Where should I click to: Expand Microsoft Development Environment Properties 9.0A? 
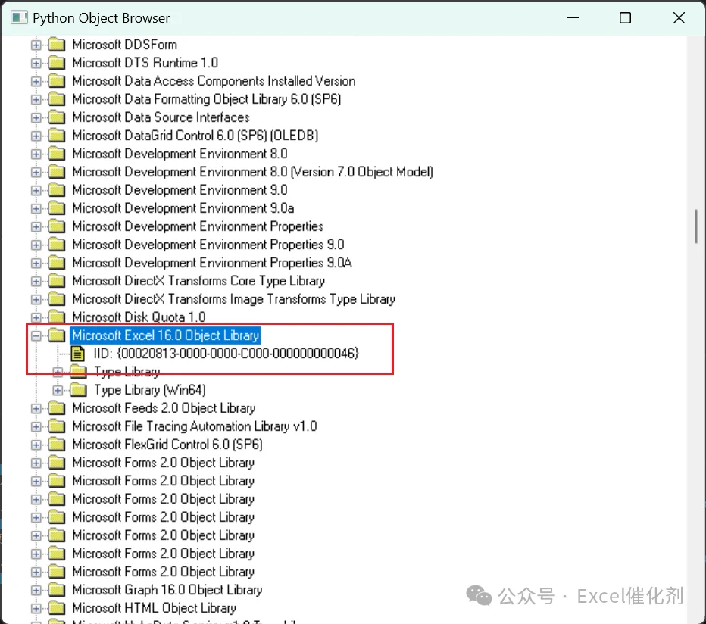36,263
